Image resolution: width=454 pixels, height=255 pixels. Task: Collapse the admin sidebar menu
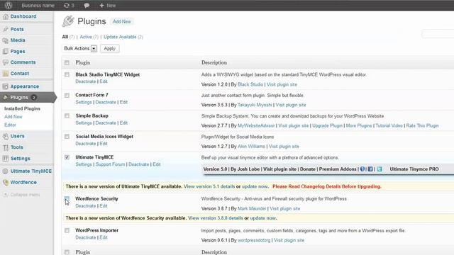22,195
